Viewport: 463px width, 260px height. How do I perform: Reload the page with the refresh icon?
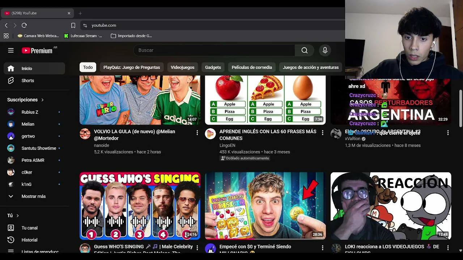[x=24, y=25]
